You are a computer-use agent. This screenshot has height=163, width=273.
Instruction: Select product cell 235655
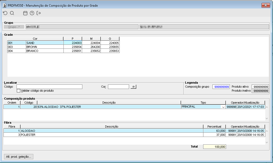click(110, 47)
